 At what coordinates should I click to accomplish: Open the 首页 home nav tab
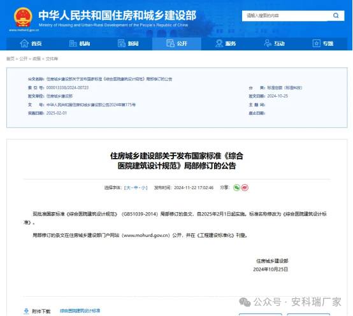click(x=31, y=43)
